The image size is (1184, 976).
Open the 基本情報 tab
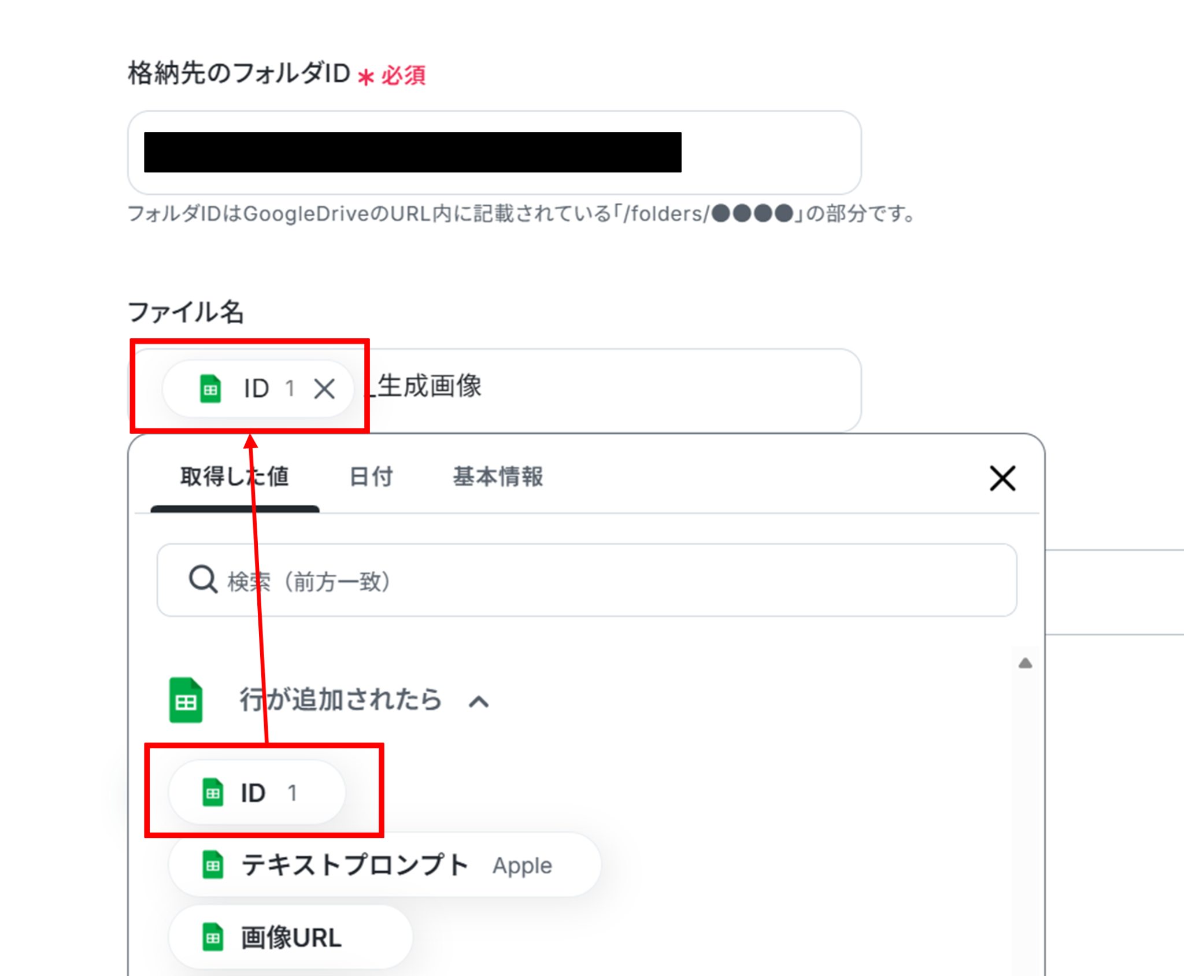coord(498,477)
